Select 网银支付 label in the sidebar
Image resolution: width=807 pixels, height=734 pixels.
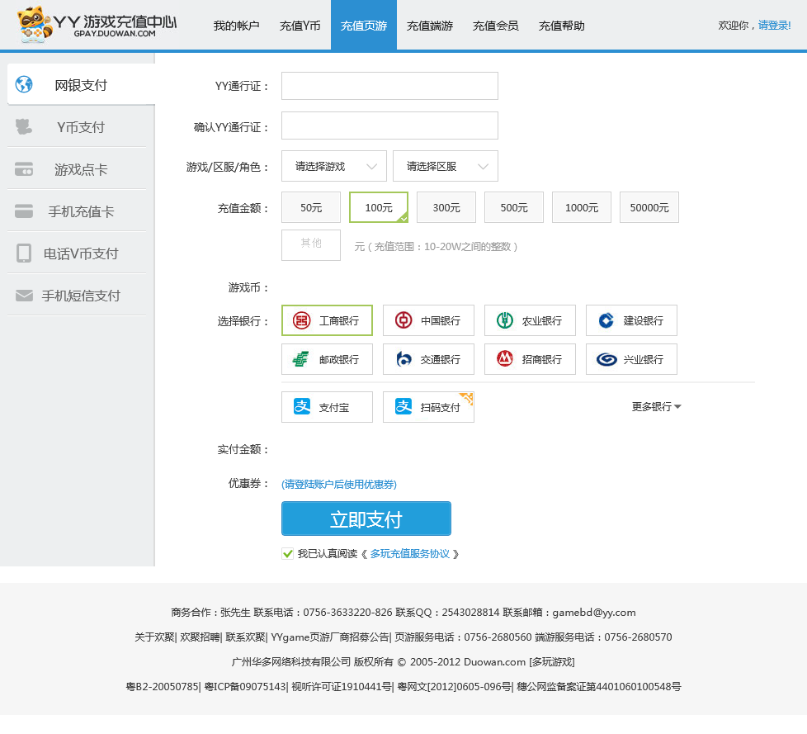click(81, 85)
